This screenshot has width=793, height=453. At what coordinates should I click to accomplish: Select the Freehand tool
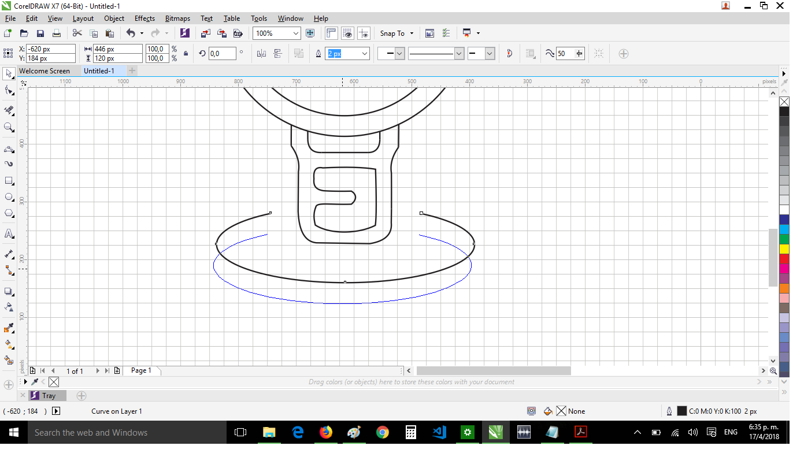[9, 149]
